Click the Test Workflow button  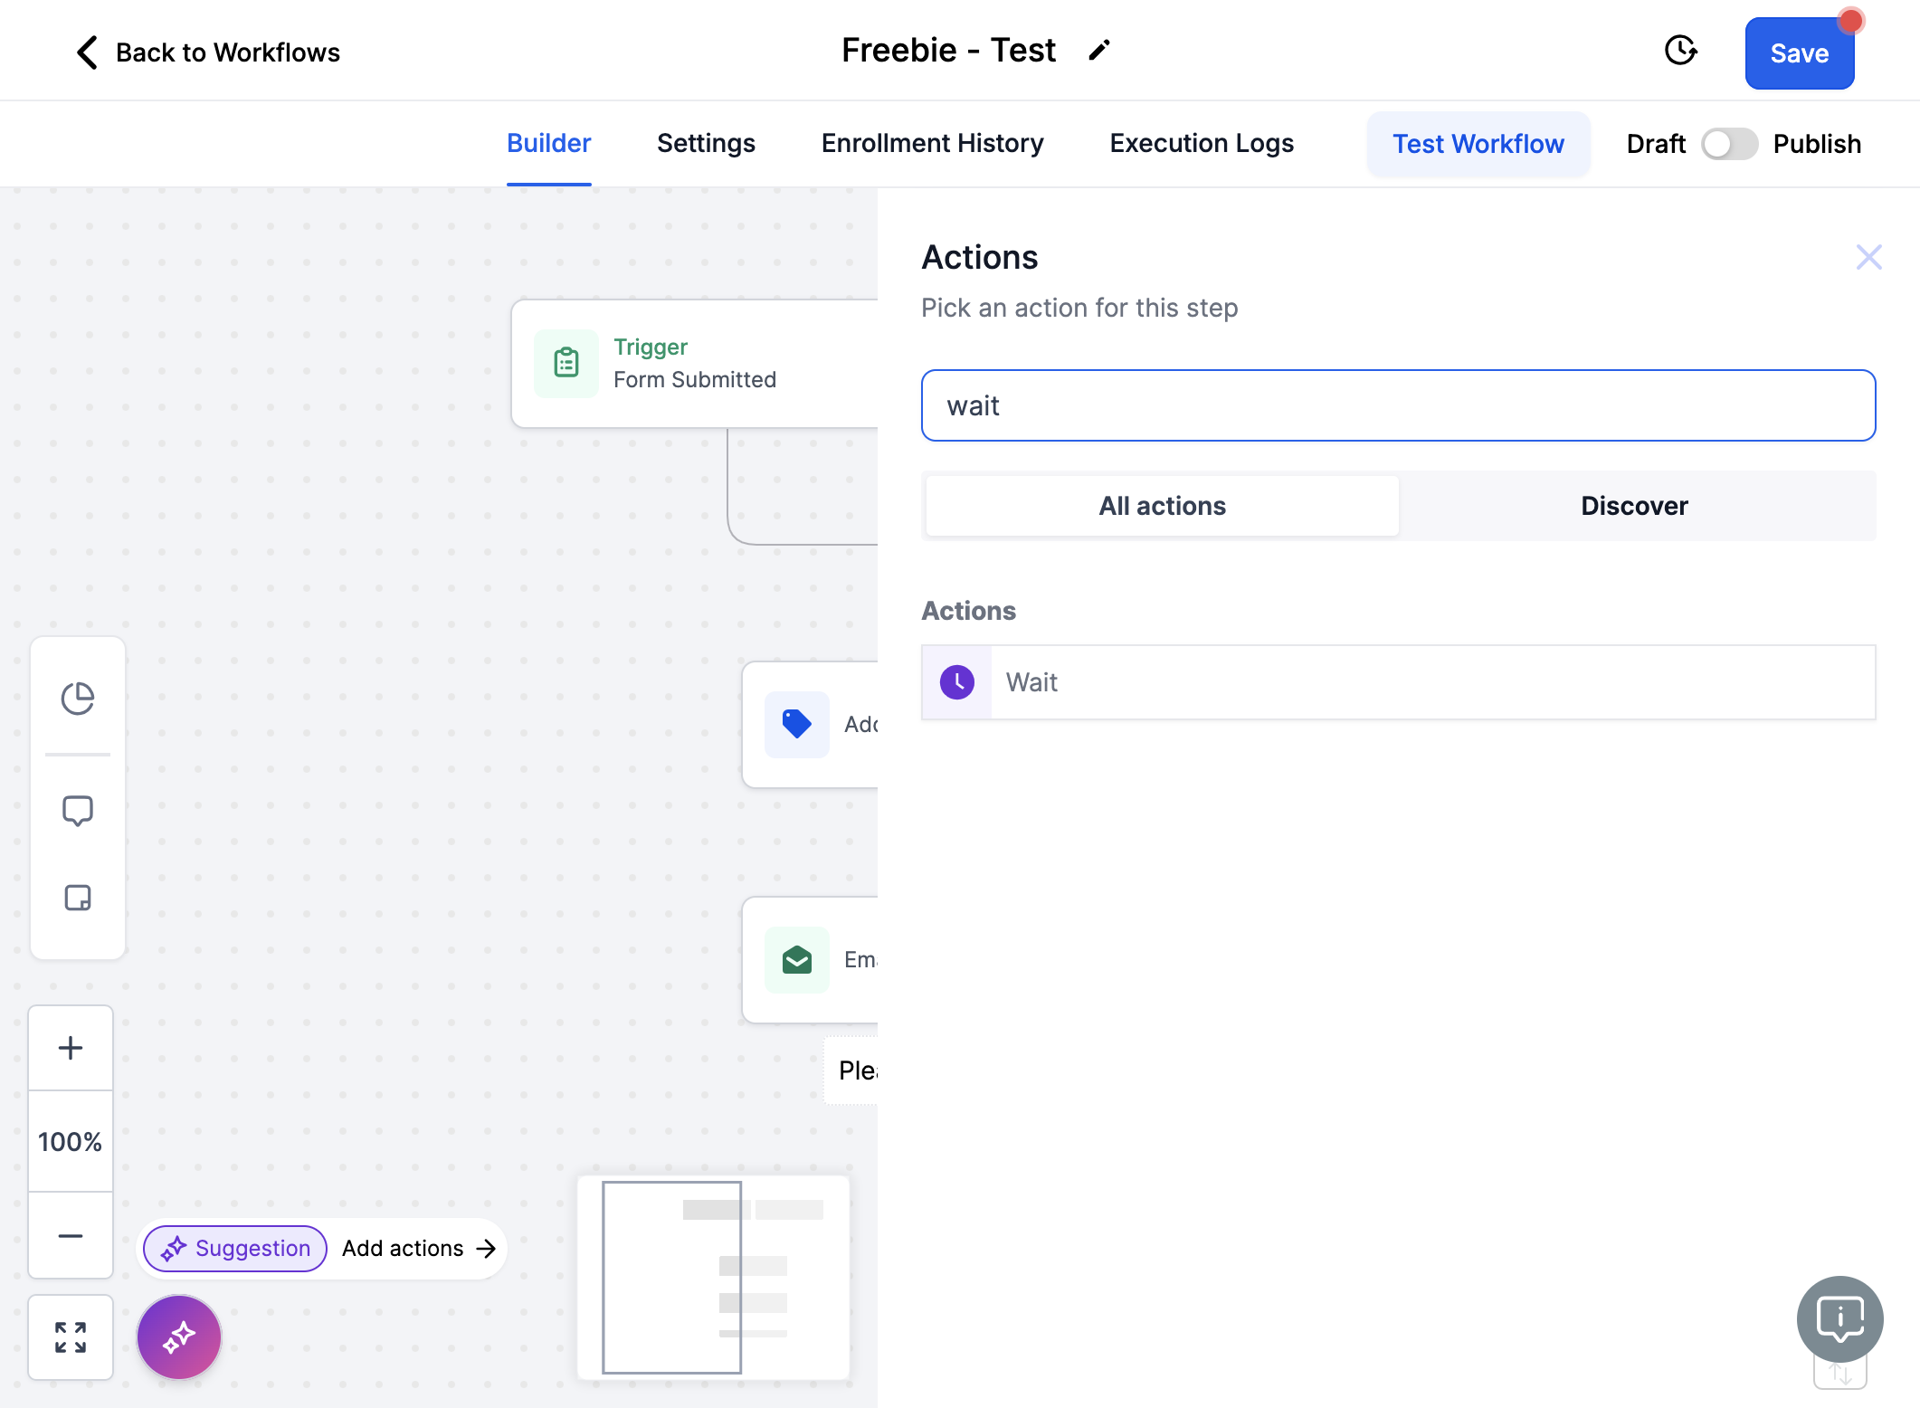pos(1478,144)
